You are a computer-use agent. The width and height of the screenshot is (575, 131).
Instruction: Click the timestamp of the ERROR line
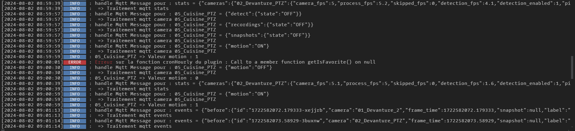click(32, 62)
